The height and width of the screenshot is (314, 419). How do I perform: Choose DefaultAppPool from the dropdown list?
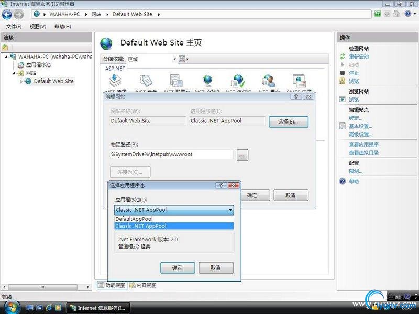174,219
